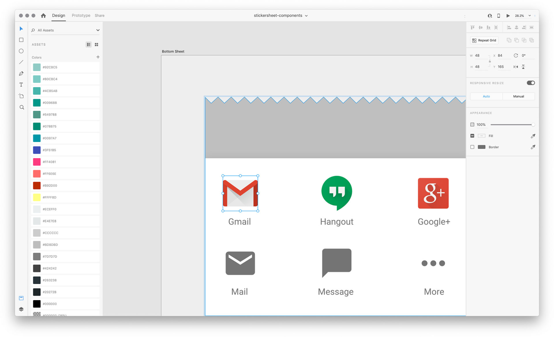Activate the Pen tool
554x337 pixels.
pos(21,73)
